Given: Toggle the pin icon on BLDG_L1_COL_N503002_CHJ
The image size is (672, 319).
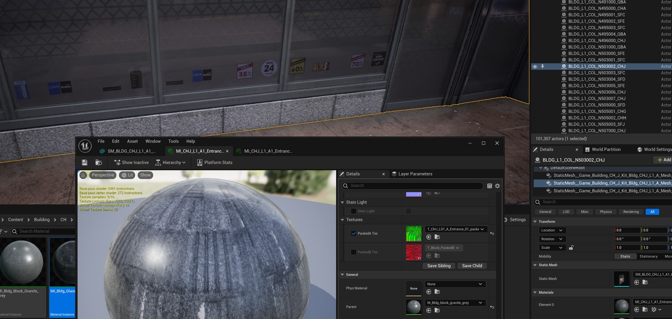Looking at the screenshot, I should pos(542,67).
